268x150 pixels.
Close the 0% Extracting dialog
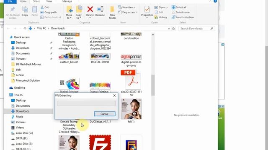click(x=114, y=95)
